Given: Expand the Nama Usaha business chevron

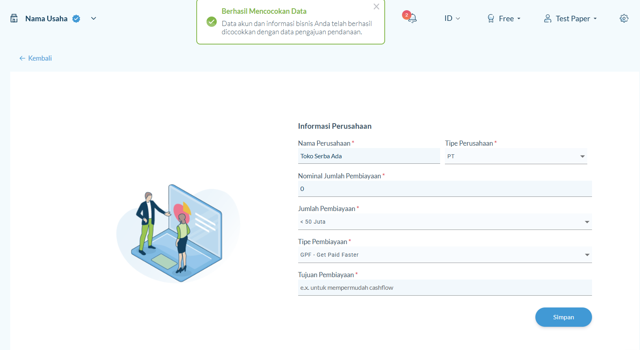Looking at the screenshot, I should (x=94, y=19).
